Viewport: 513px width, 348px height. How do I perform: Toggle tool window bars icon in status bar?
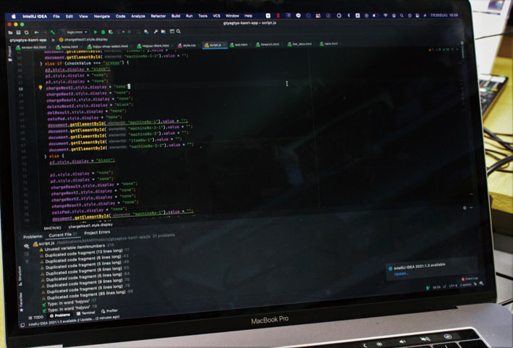pos(22,325)
